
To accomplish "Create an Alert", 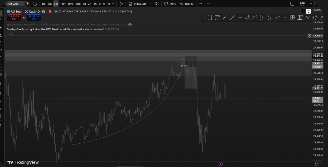I will coord(170,4).
